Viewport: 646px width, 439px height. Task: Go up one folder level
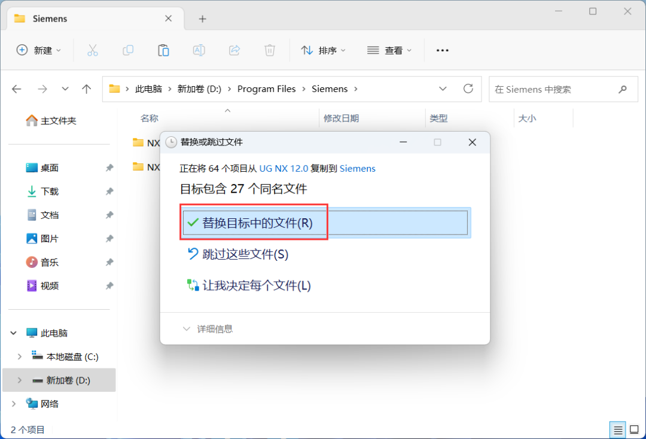click(87, 89)
